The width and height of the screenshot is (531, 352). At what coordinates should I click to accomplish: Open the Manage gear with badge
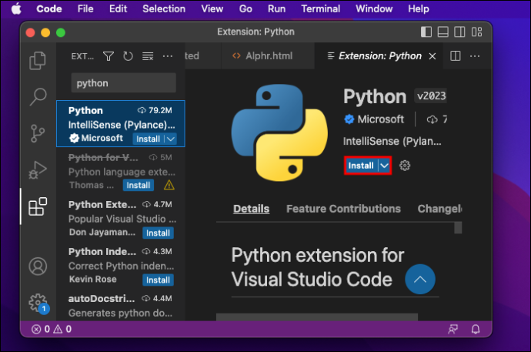click(x=38, y=303)
